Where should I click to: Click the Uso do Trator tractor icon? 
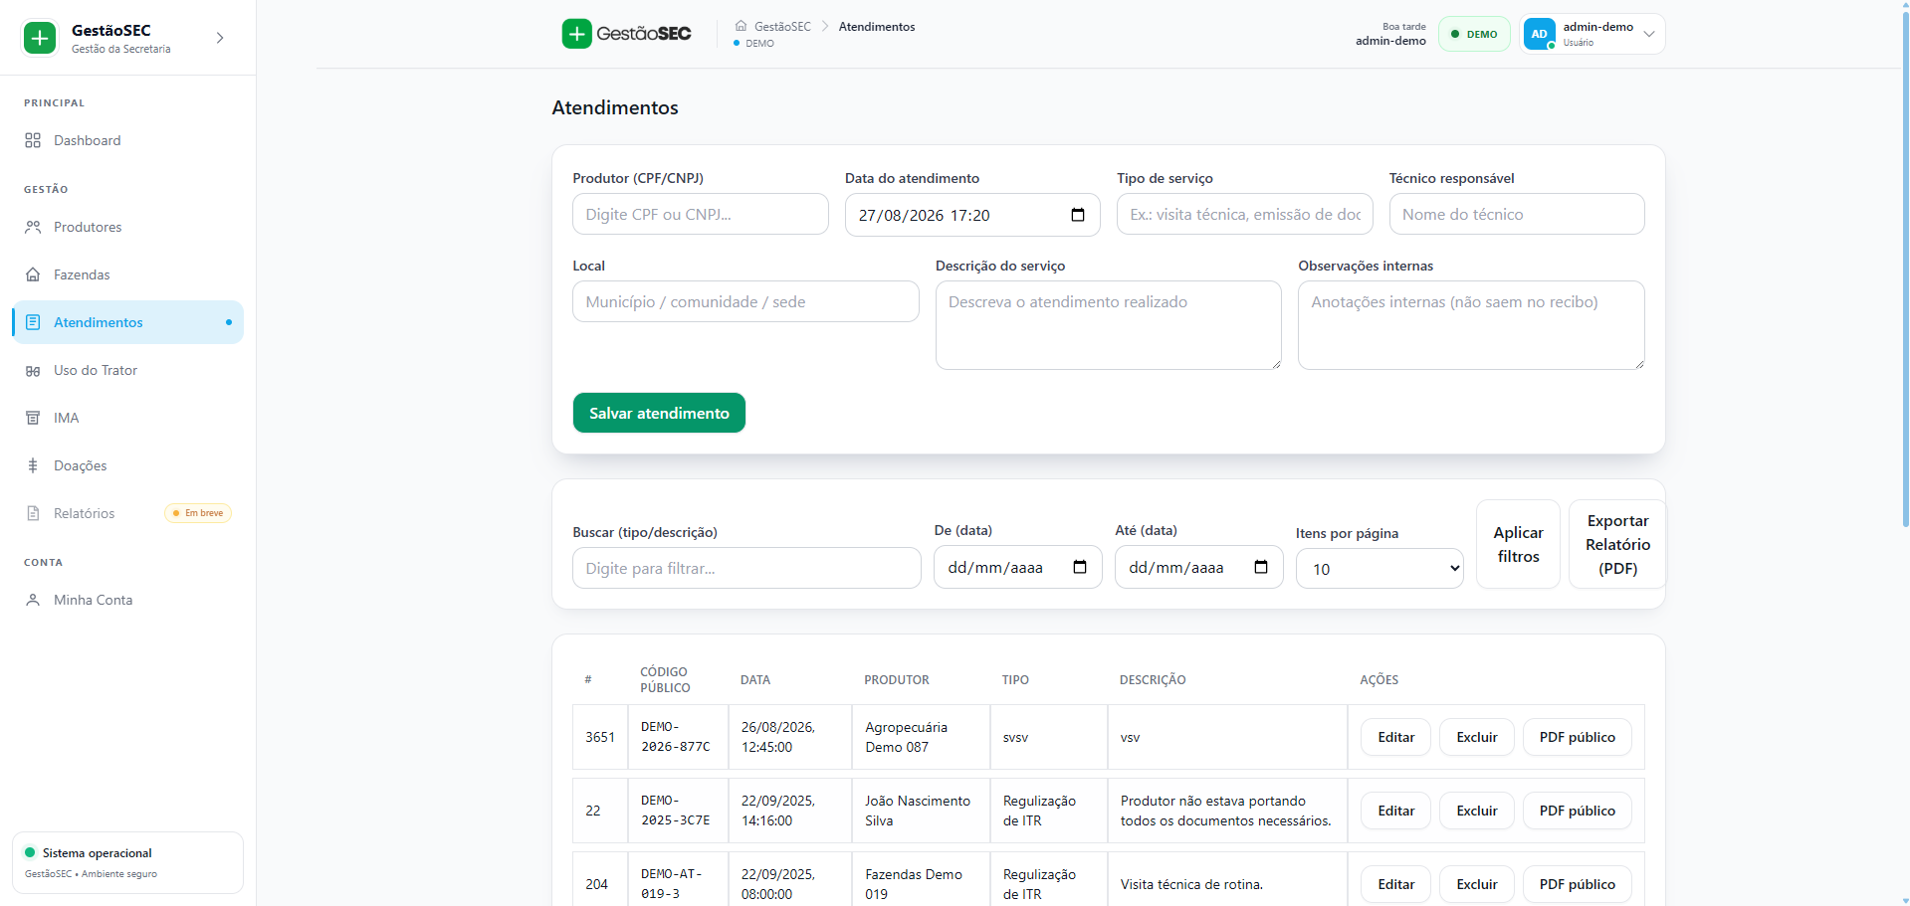click(x=33, y=370)
